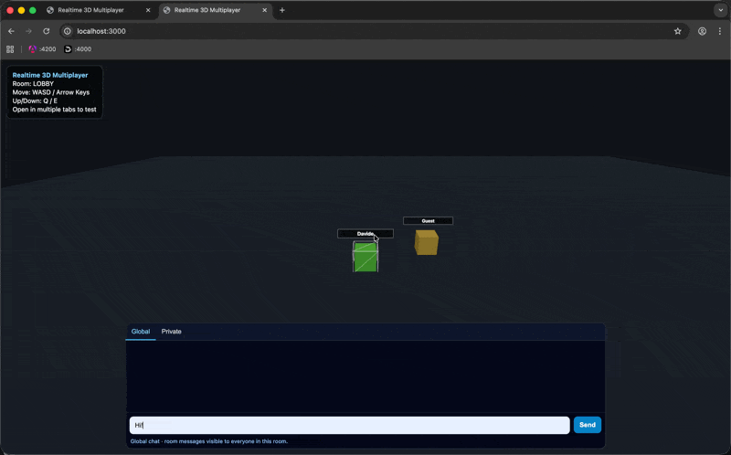Image resolution: width=731 pixels, height=455 pixels.
Task: Open the Chrome three-dot menu
Action: tap(719, 31)
